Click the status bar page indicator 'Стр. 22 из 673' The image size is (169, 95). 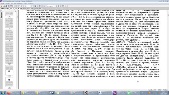click(152, 90)
